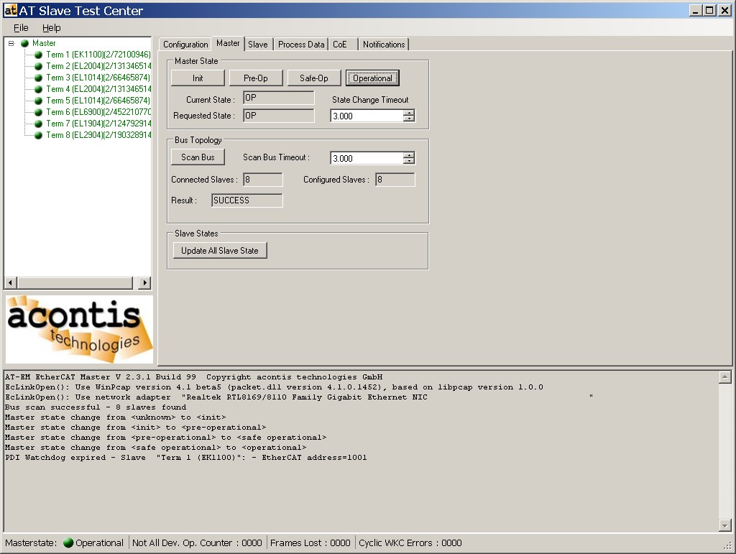Switch to the Process Data tab
The height and width of the screenshot is (554, 736).
click(300, 45)
